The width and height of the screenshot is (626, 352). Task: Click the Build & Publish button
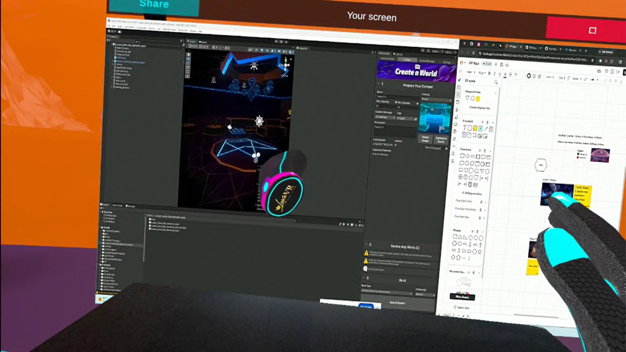397,303
